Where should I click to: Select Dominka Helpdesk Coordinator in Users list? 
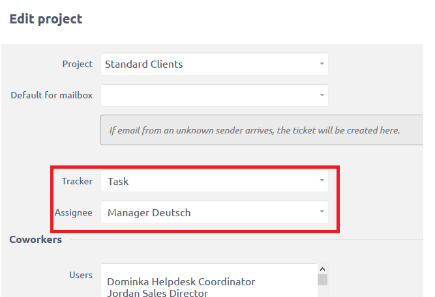181,282
